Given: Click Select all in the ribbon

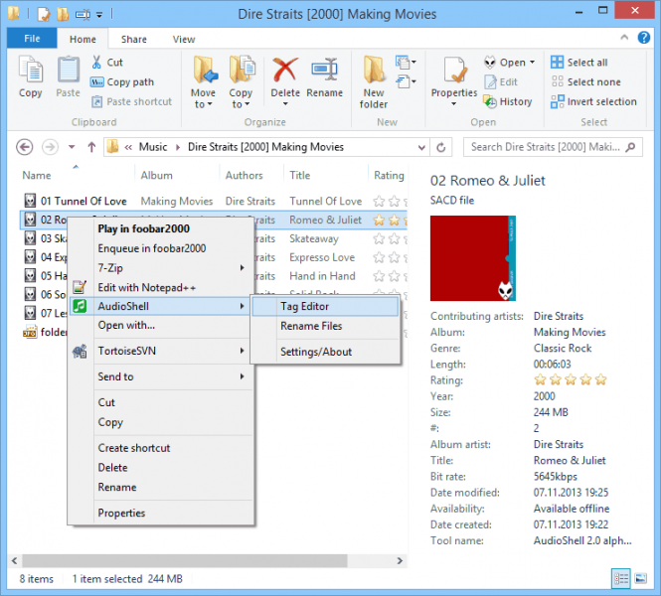Looking at the screenshot, I should pyautogui.click(x=579, y=63).
